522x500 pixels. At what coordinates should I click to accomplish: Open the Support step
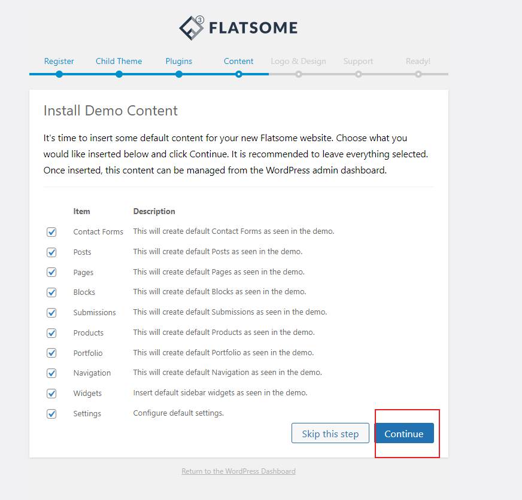(x=358, y=61)
